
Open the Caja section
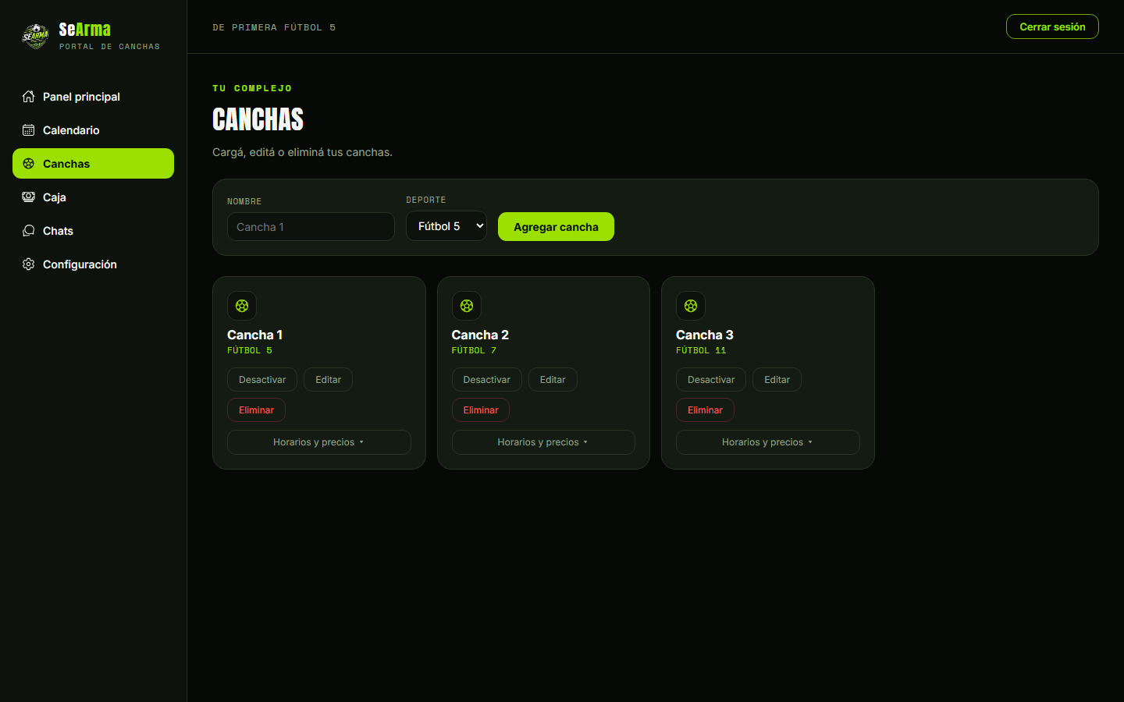pos(94,197)
